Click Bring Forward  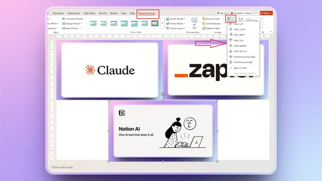click(x=211, y=19)
